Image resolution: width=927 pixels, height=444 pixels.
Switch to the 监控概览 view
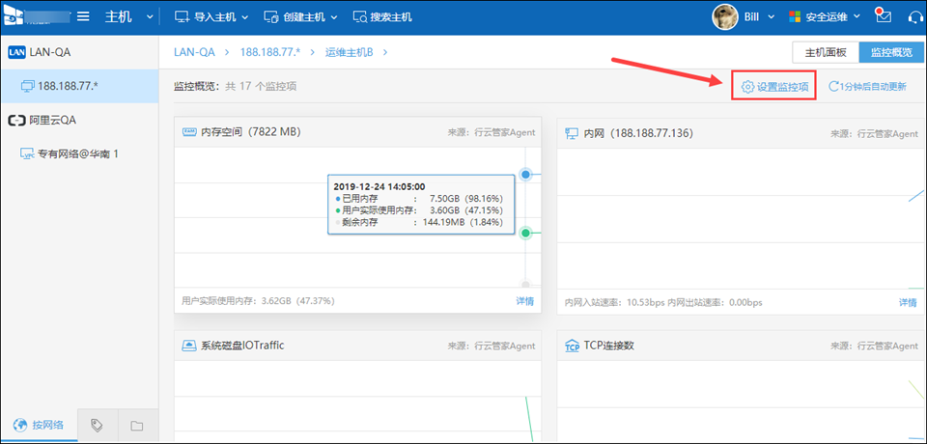click(892, 52)
